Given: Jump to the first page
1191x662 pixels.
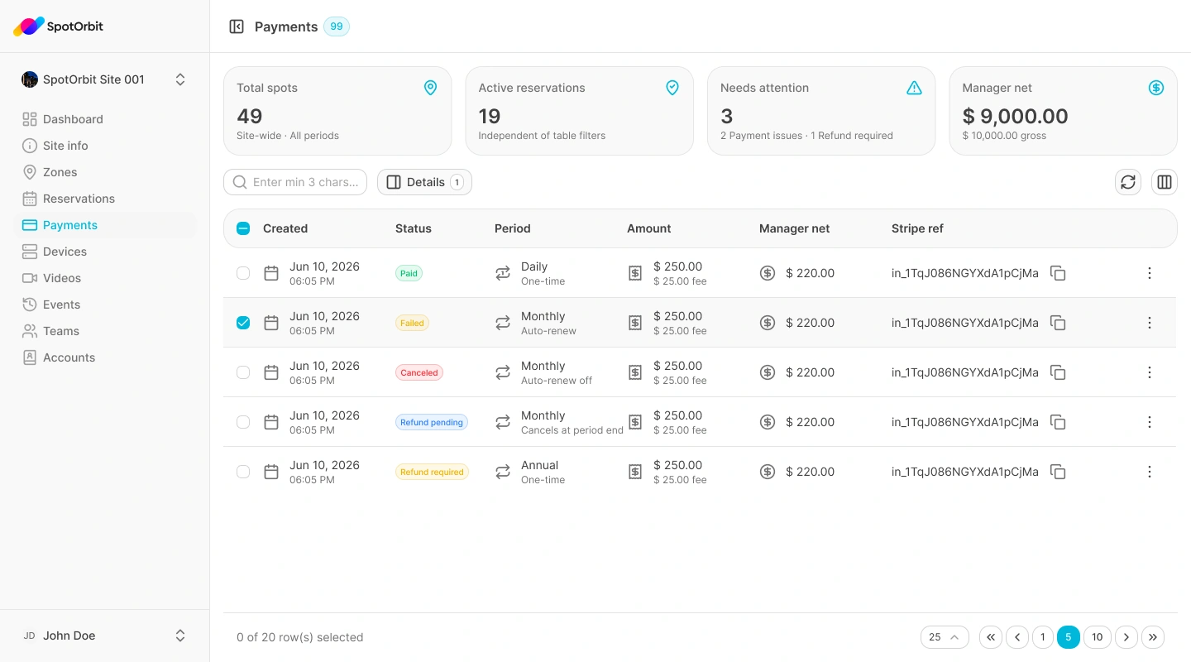Looking at the screenshot, I should pyautogui.click(x=991, y=637).
